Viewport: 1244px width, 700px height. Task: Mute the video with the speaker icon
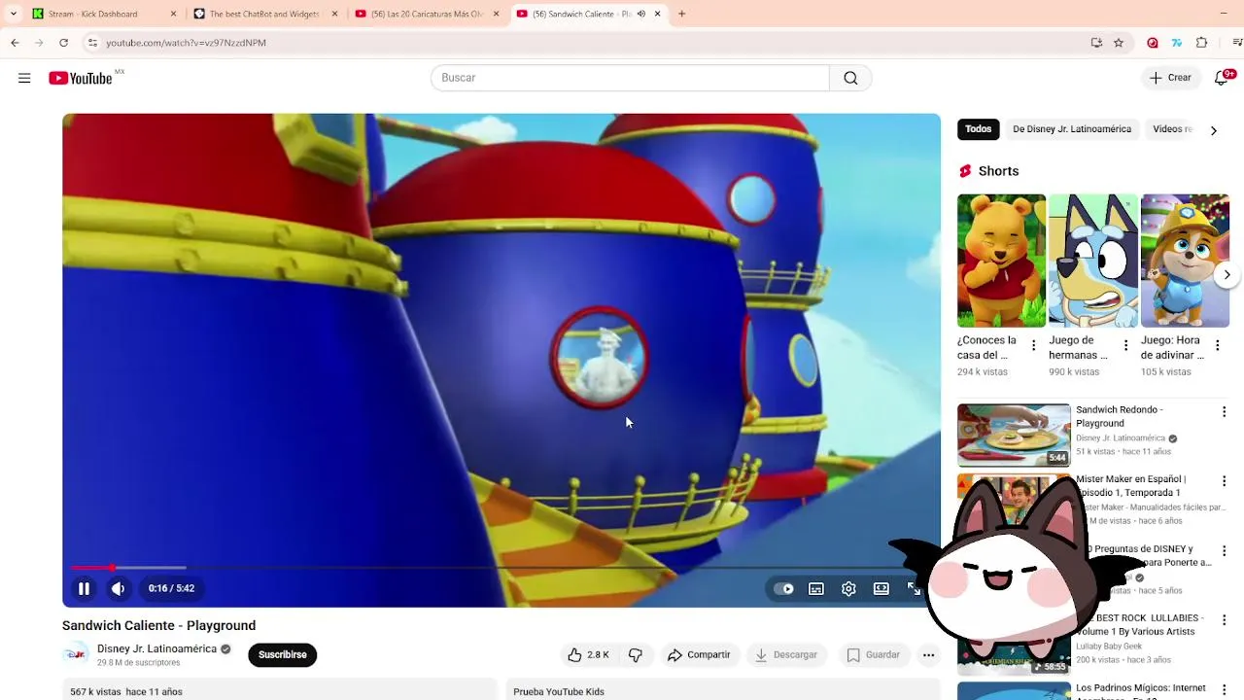tap(118, 588)
